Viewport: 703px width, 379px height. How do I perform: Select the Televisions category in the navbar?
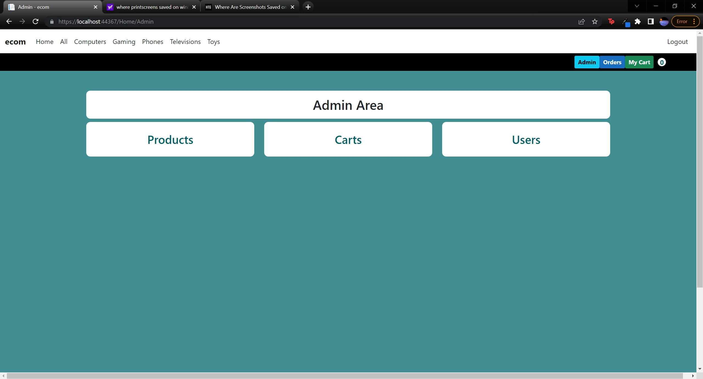click(185, 42)
